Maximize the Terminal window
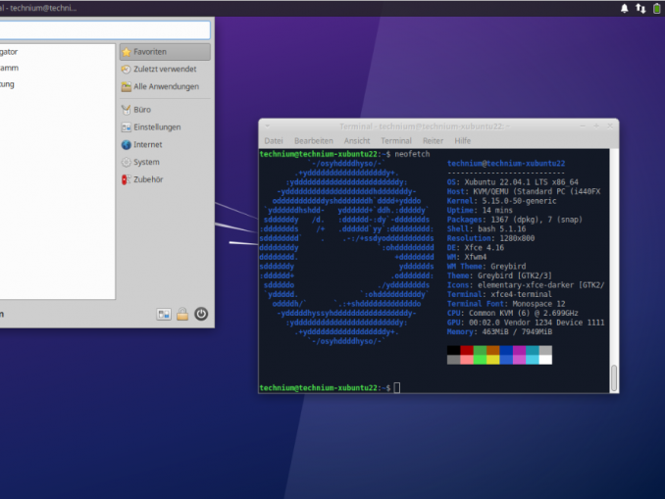 (x=596, y=125)
